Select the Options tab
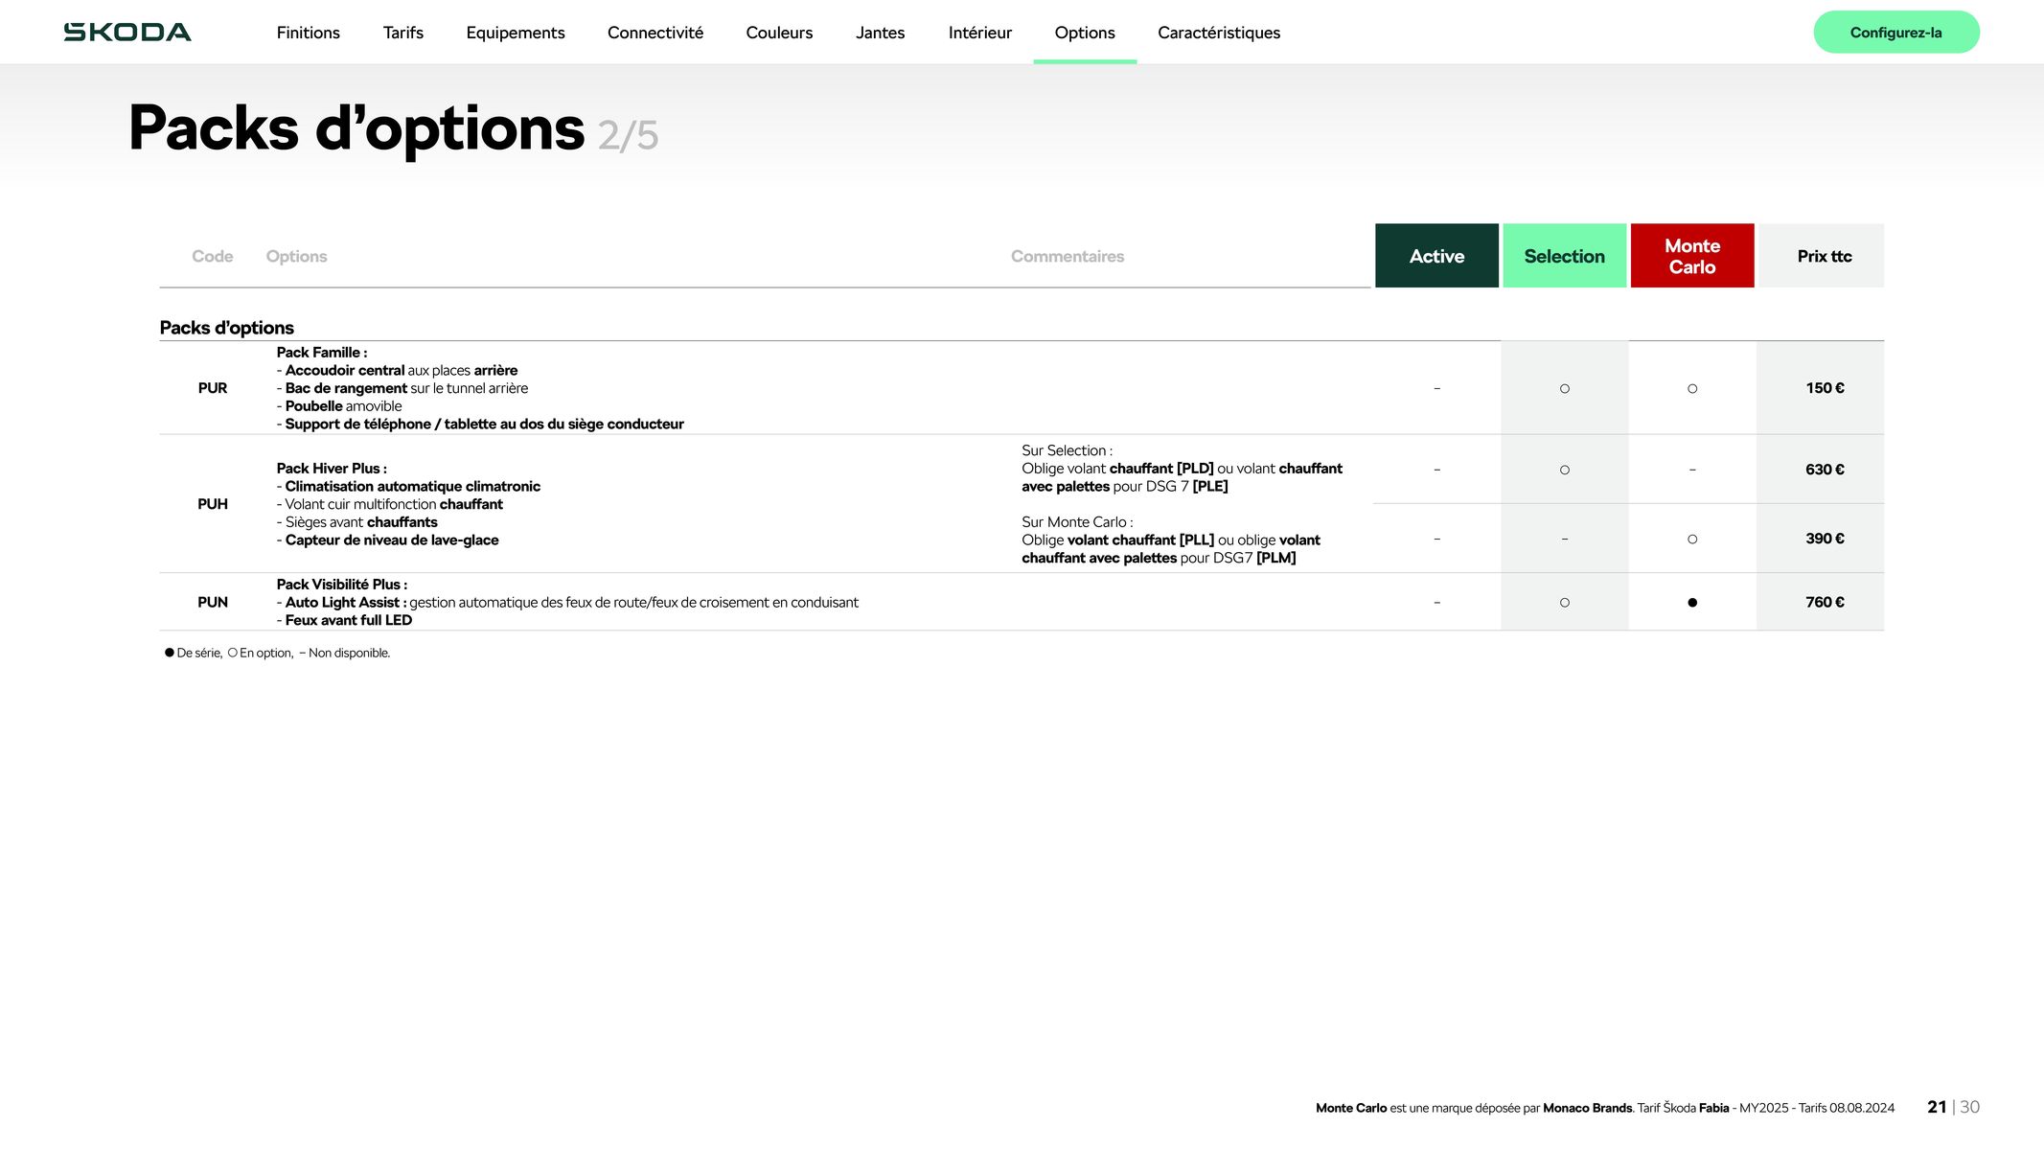The height and width of the screenshot is (1150, 2044). coord(1084,33)
